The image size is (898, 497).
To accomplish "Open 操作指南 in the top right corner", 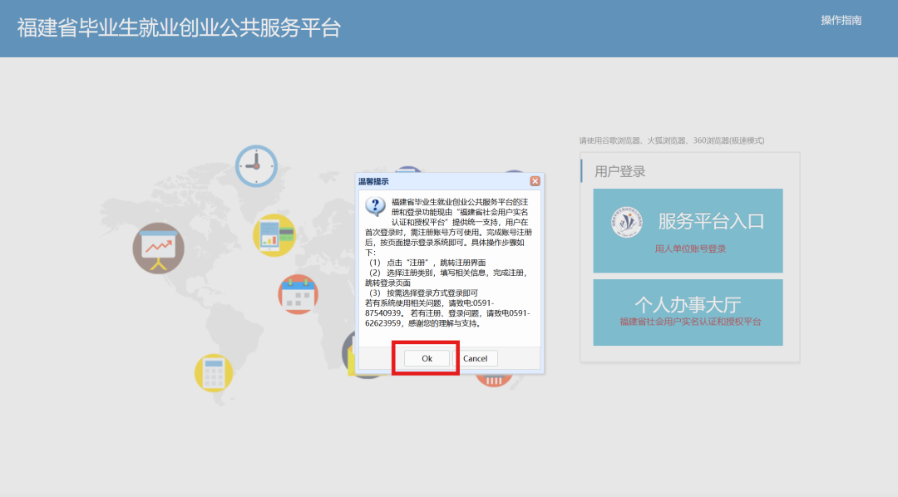I will point(841,20).
